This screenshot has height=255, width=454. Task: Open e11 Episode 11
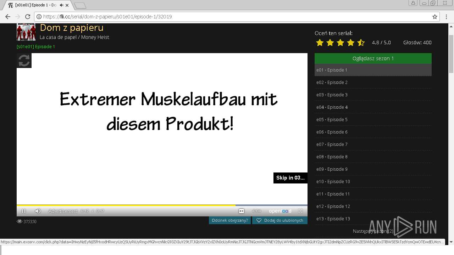373,194
